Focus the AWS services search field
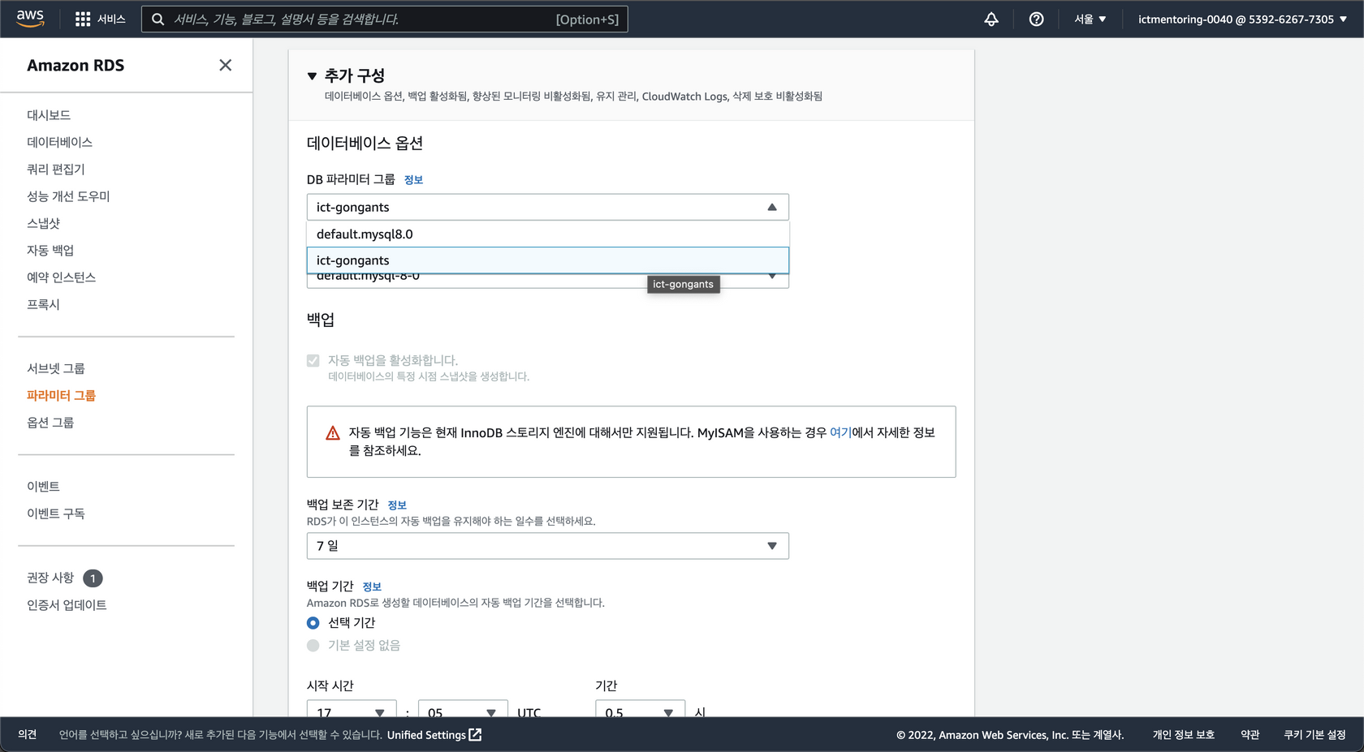Screen dimensions: 1364x752 385,19
